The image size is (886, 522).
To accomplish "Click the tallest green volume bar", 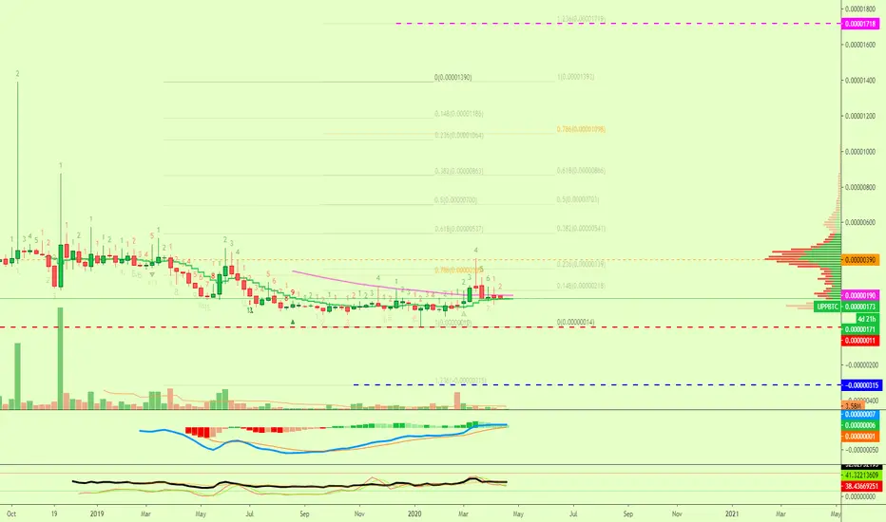I will coord(61,358).
